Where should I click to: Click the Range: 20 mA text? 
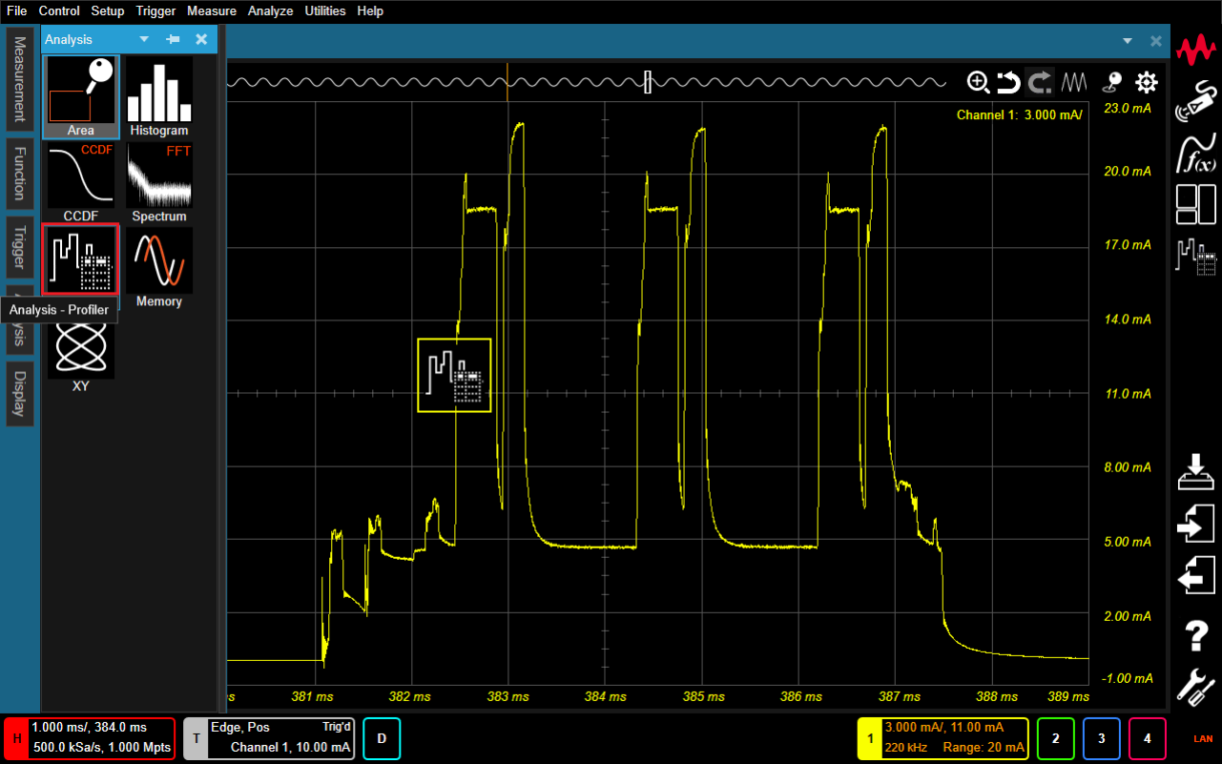tap(984, 748)
